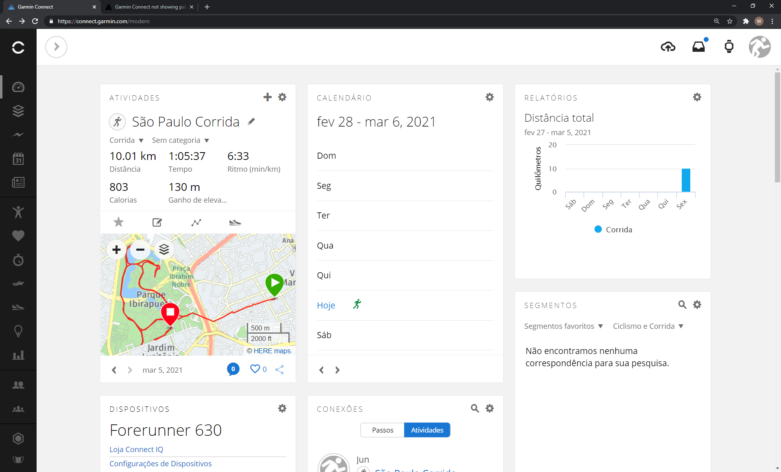Viewport: 781px width, 472px height.
Task: Go to the next calendar week
Action: [x=337, y=370]
